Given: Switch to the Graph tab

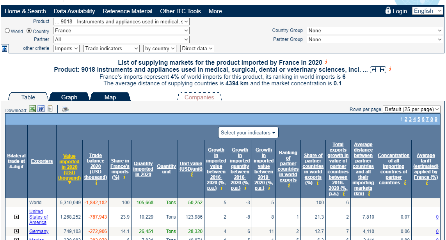Looking at the screenshot, I should click(x=69, y=97).
